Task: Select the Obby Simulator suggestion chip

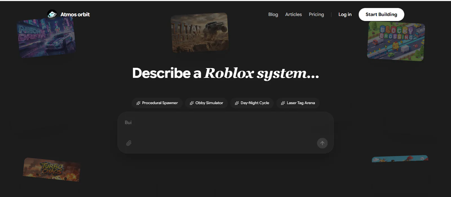Action: 206,103
